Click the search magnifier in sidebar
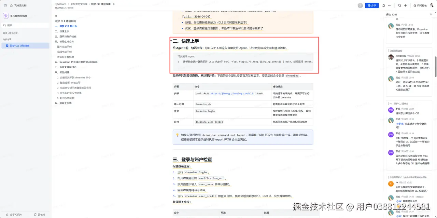 tap(4, 25)
